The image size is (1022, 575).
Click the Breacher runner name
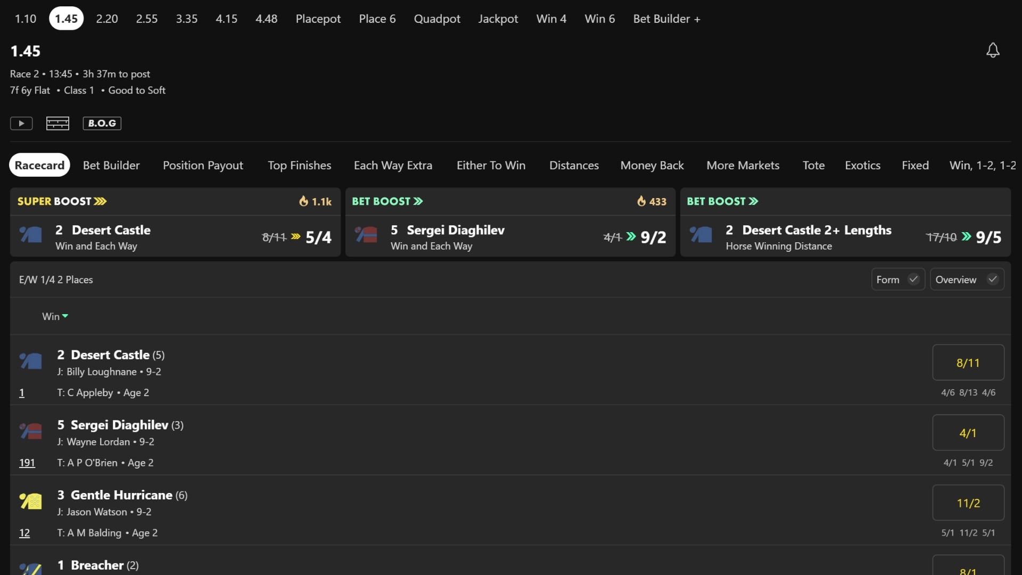coord(97,565)
